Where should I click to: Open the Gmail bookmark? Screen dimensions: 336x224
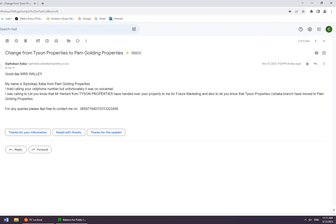100,19
